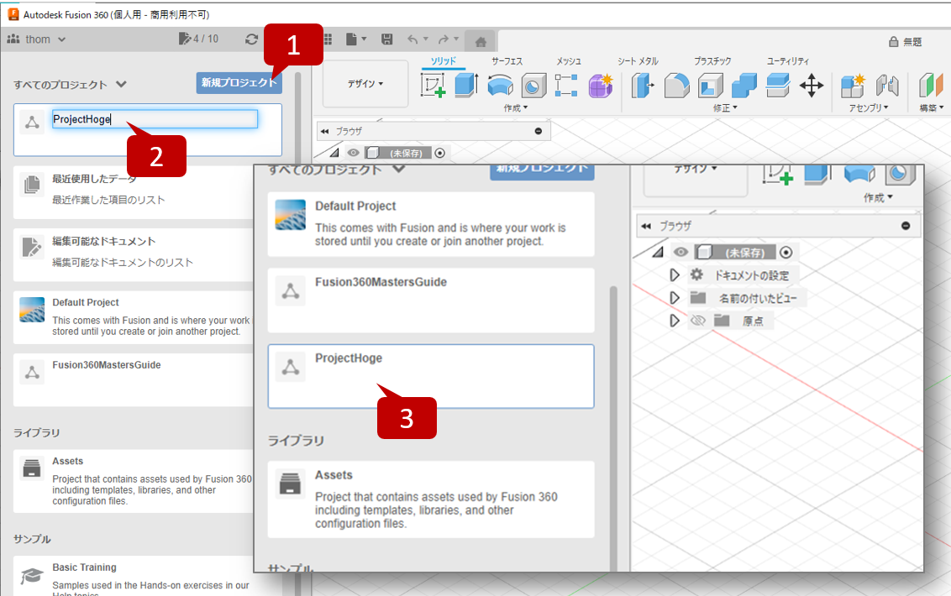Screen dimensions: 951x596
Task: Activate radio button on inset (未保存) component
Action: (x=785, y=252)
